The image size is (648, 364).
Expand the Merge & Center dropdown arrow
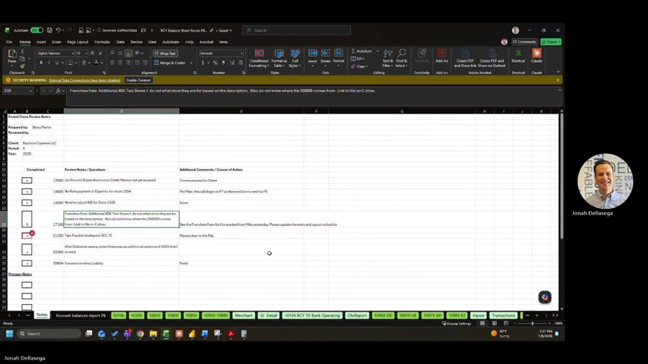(x=192, y=63)
